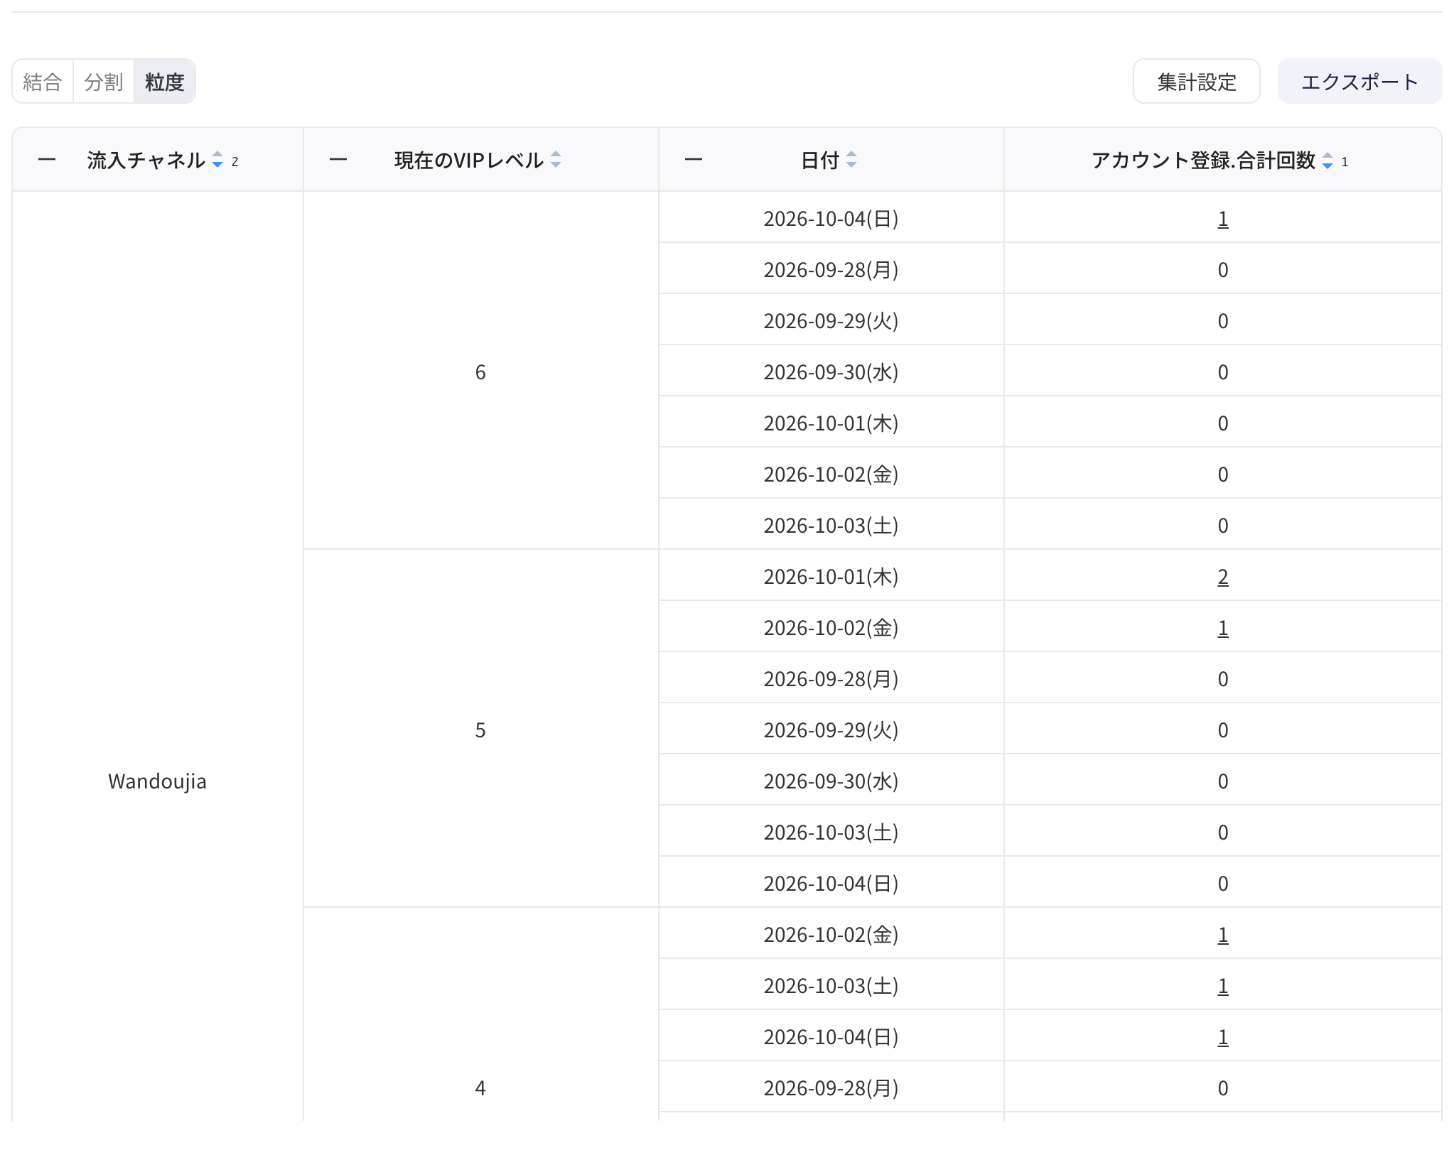The image size is (1454, 1155).
Task: Select the 2026-09-30(水) date cell under VIP 6
Action: (x=831, y=372)
